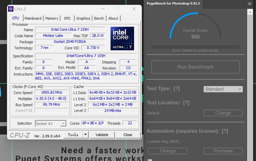Open Test Type help [?] link
The width and height of the screenshot is (256, 161).
click(177, 89)
